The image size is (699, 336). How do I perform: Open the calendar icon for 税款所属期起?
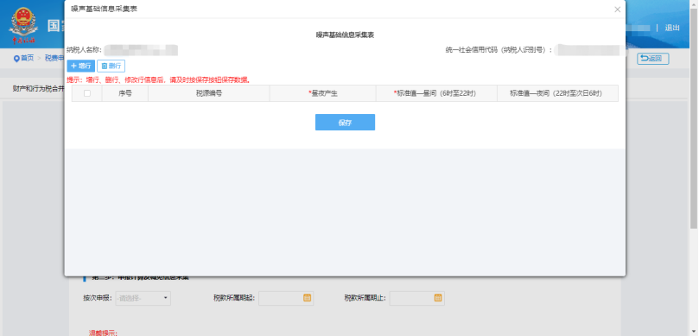point(307,298)
